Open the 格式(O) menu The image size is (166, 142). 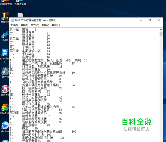[35, 25]
